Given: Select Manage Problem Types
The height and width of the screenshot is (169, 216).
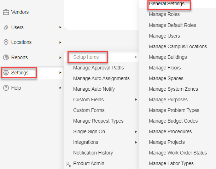Looking at the screenshot, I should [174, 110].
